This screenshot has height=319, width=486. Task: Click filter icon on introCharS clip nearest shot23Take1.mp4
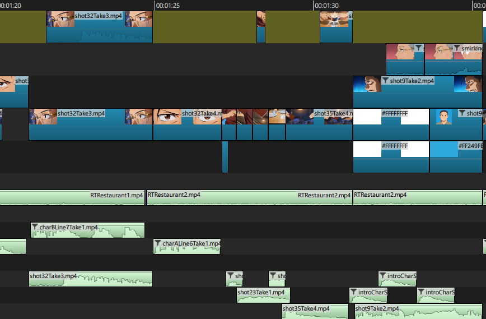click(354, 292)
